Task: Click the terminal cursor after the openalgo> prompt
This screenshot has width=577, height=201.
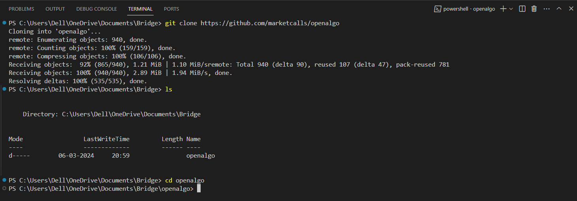Action: coord(199,189)
